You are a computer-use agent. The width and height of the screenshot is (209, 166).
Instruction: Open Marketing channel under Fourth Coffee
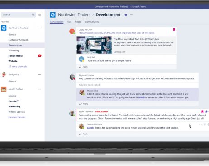(x=14, y=106)
